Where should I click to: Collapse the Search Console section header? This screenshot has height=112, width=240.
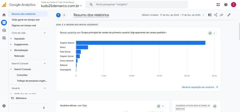45,63
